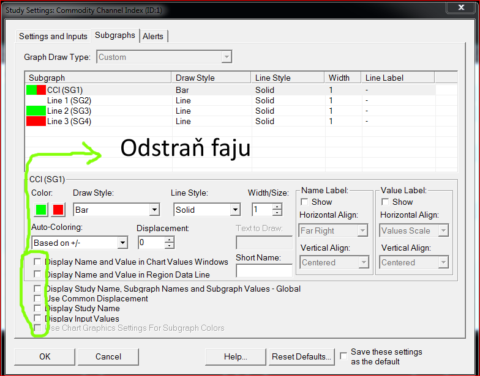Select the Line 3 (SG4) row
The width and height of the screenshot is (480, 376).
(x=230, y=121)
